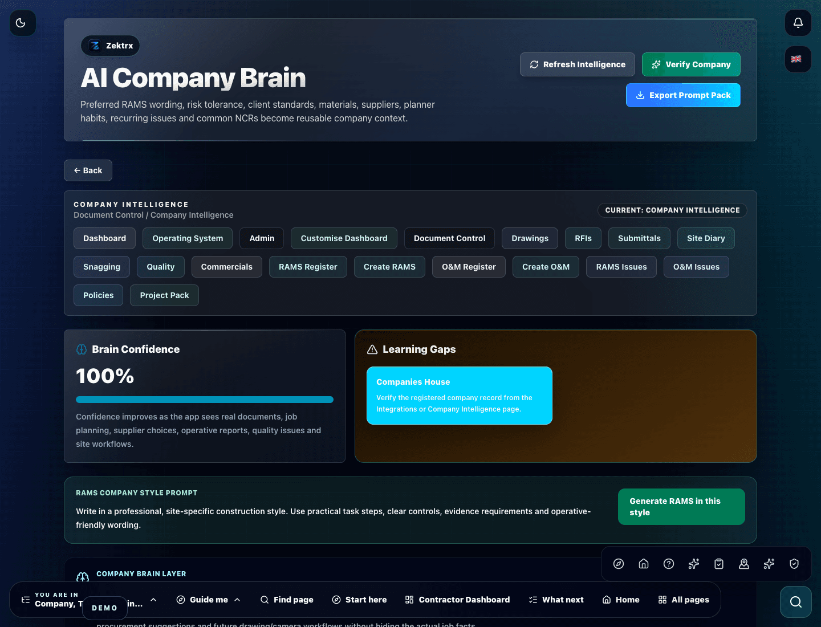Expand the Guide me chevron
The width and height of the screenshot is (821, 627).
coord(237,600)
